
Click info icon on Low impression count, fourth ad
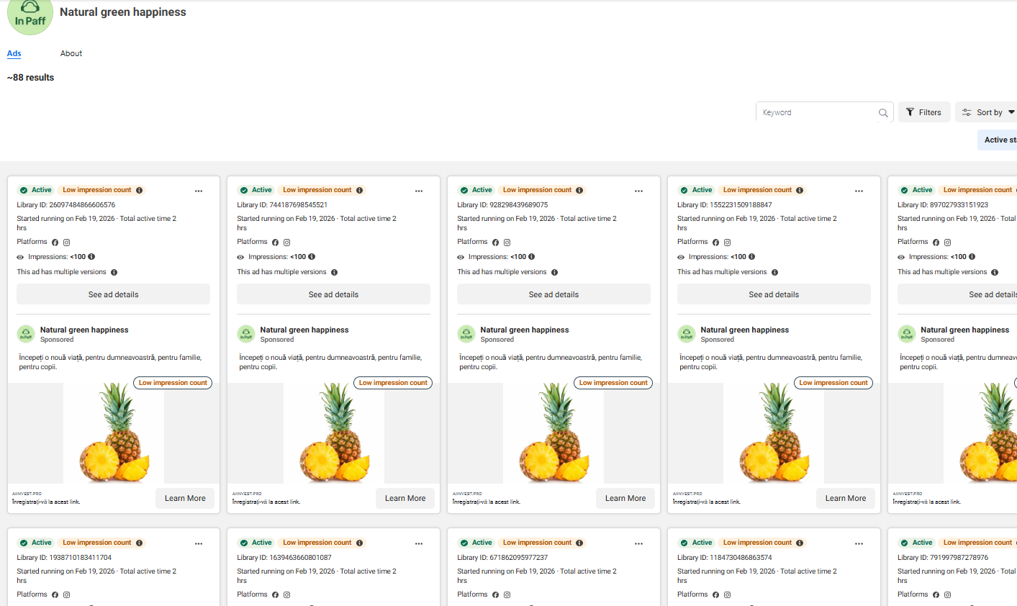pyautogui.click(x=800, y=191)
